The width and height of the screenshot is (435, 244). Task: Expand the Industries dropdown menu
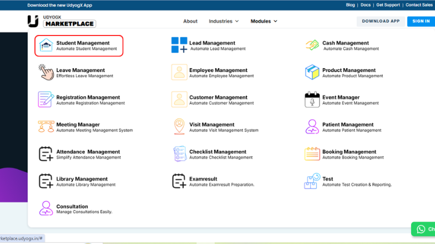(224, 21)
